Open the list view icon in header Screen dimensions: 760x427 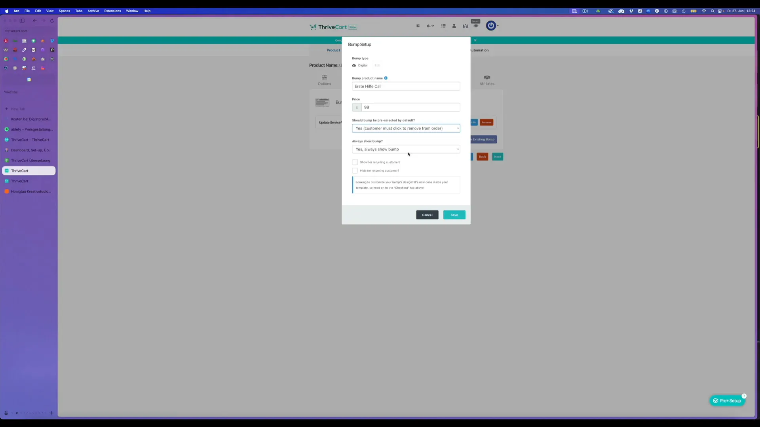coord(443,26)
